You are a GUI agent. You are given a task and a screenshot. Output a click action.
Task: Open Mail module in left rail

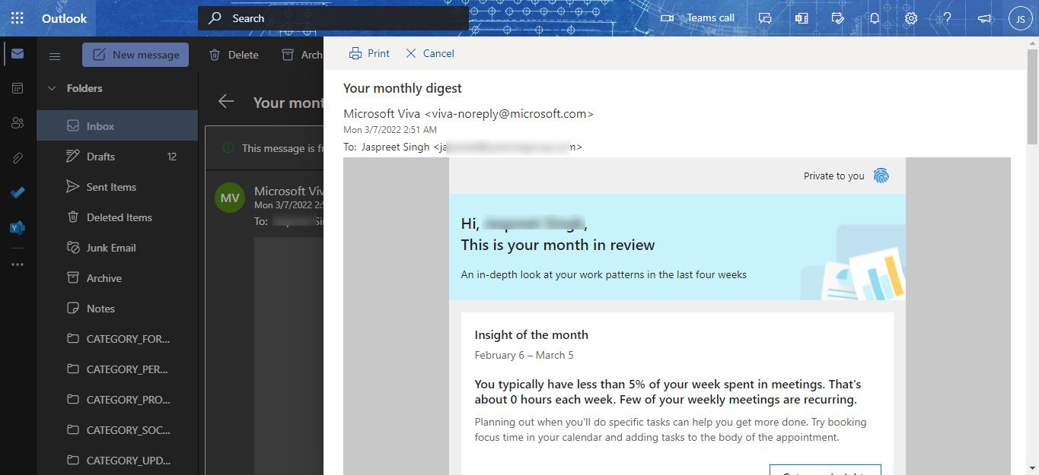pos(18,54)
